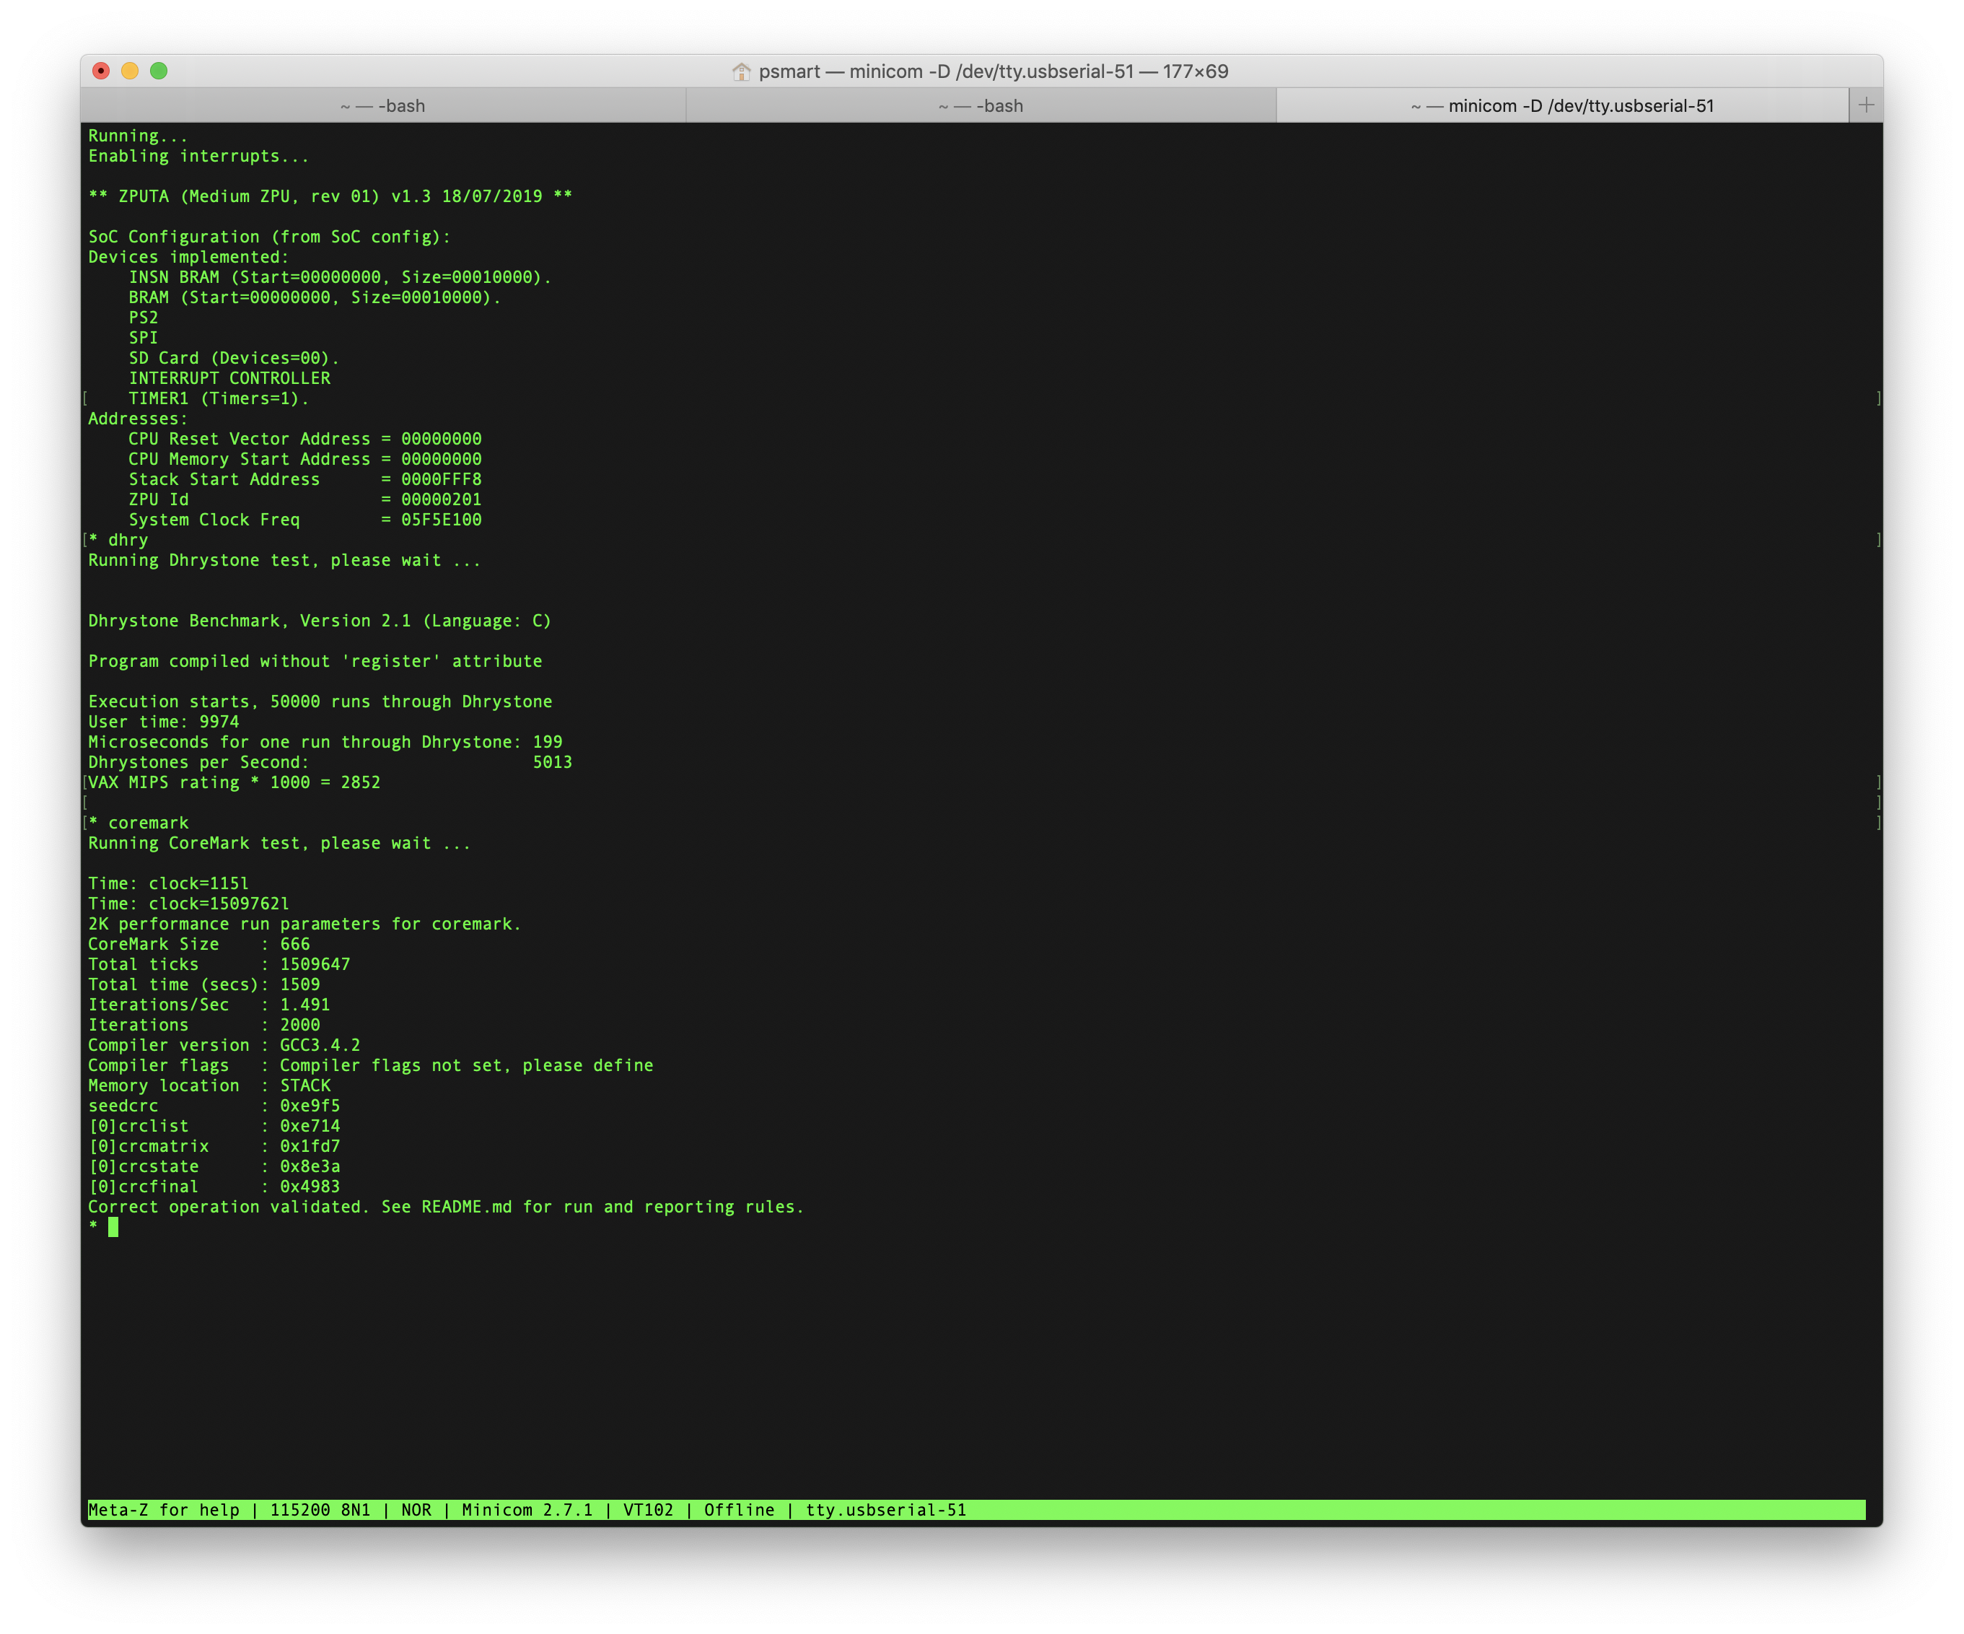1964x1634 pixels.
Task: Click '115200 8N1' baud setting in status bar
Action: coord(320,1510)
